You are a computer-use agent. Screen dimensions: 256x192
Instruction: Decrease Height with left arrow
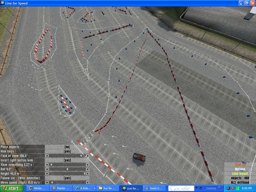click(47, 173)
